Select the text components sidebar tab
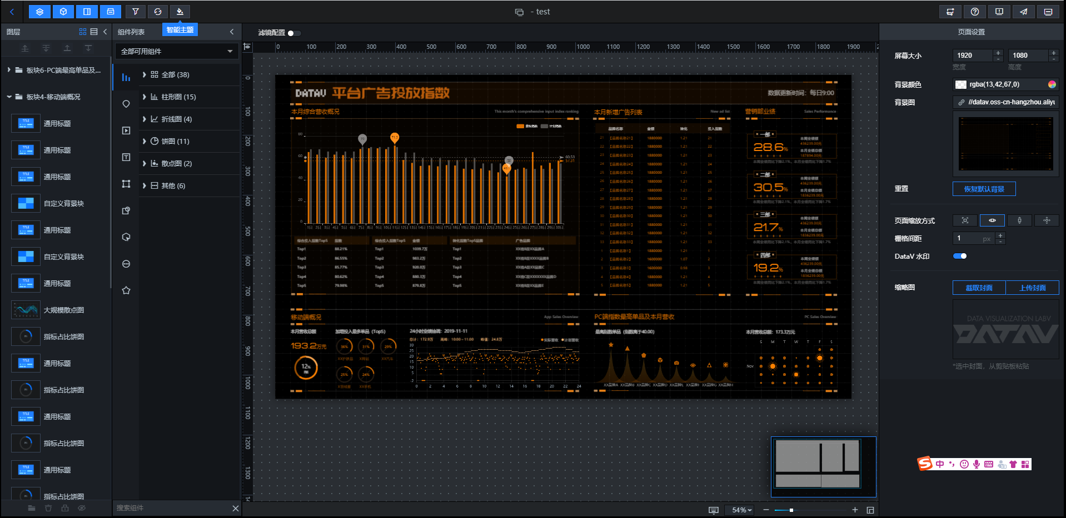This screenshot has width=1066, height=518. click(126, 157)
